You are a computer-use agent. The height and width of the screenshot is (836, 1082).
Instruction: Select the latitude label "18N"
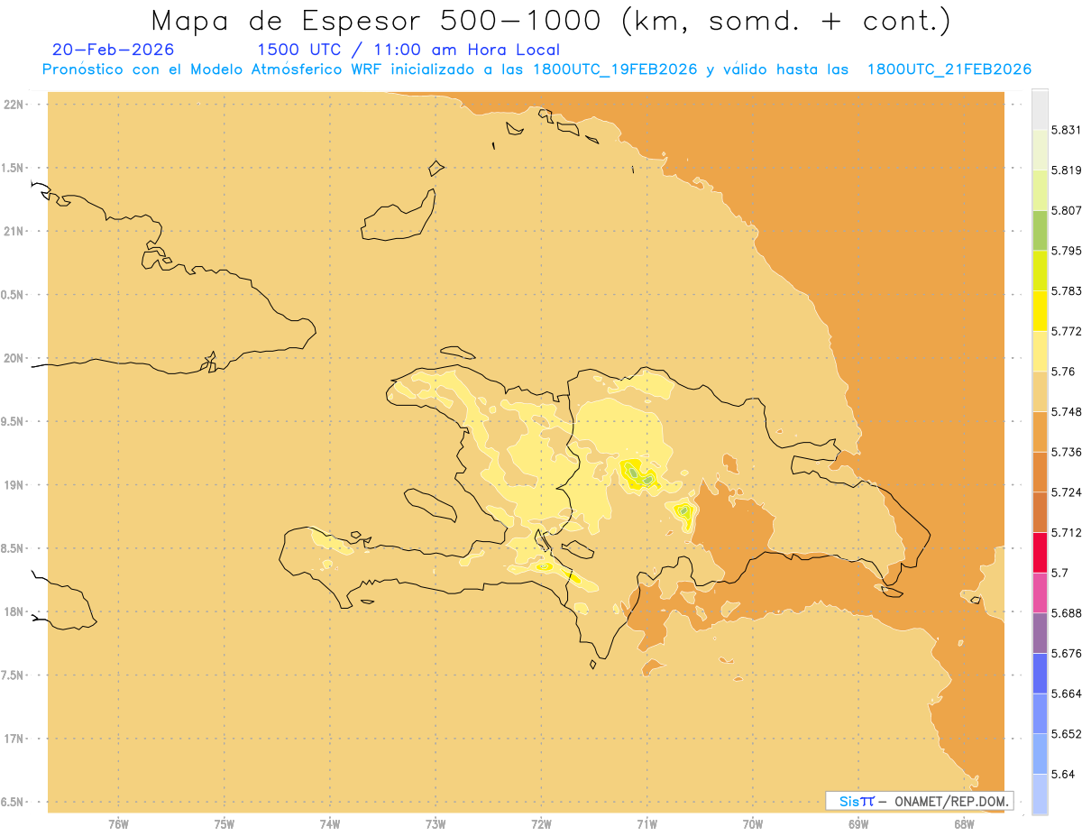(x=14, y=612)
